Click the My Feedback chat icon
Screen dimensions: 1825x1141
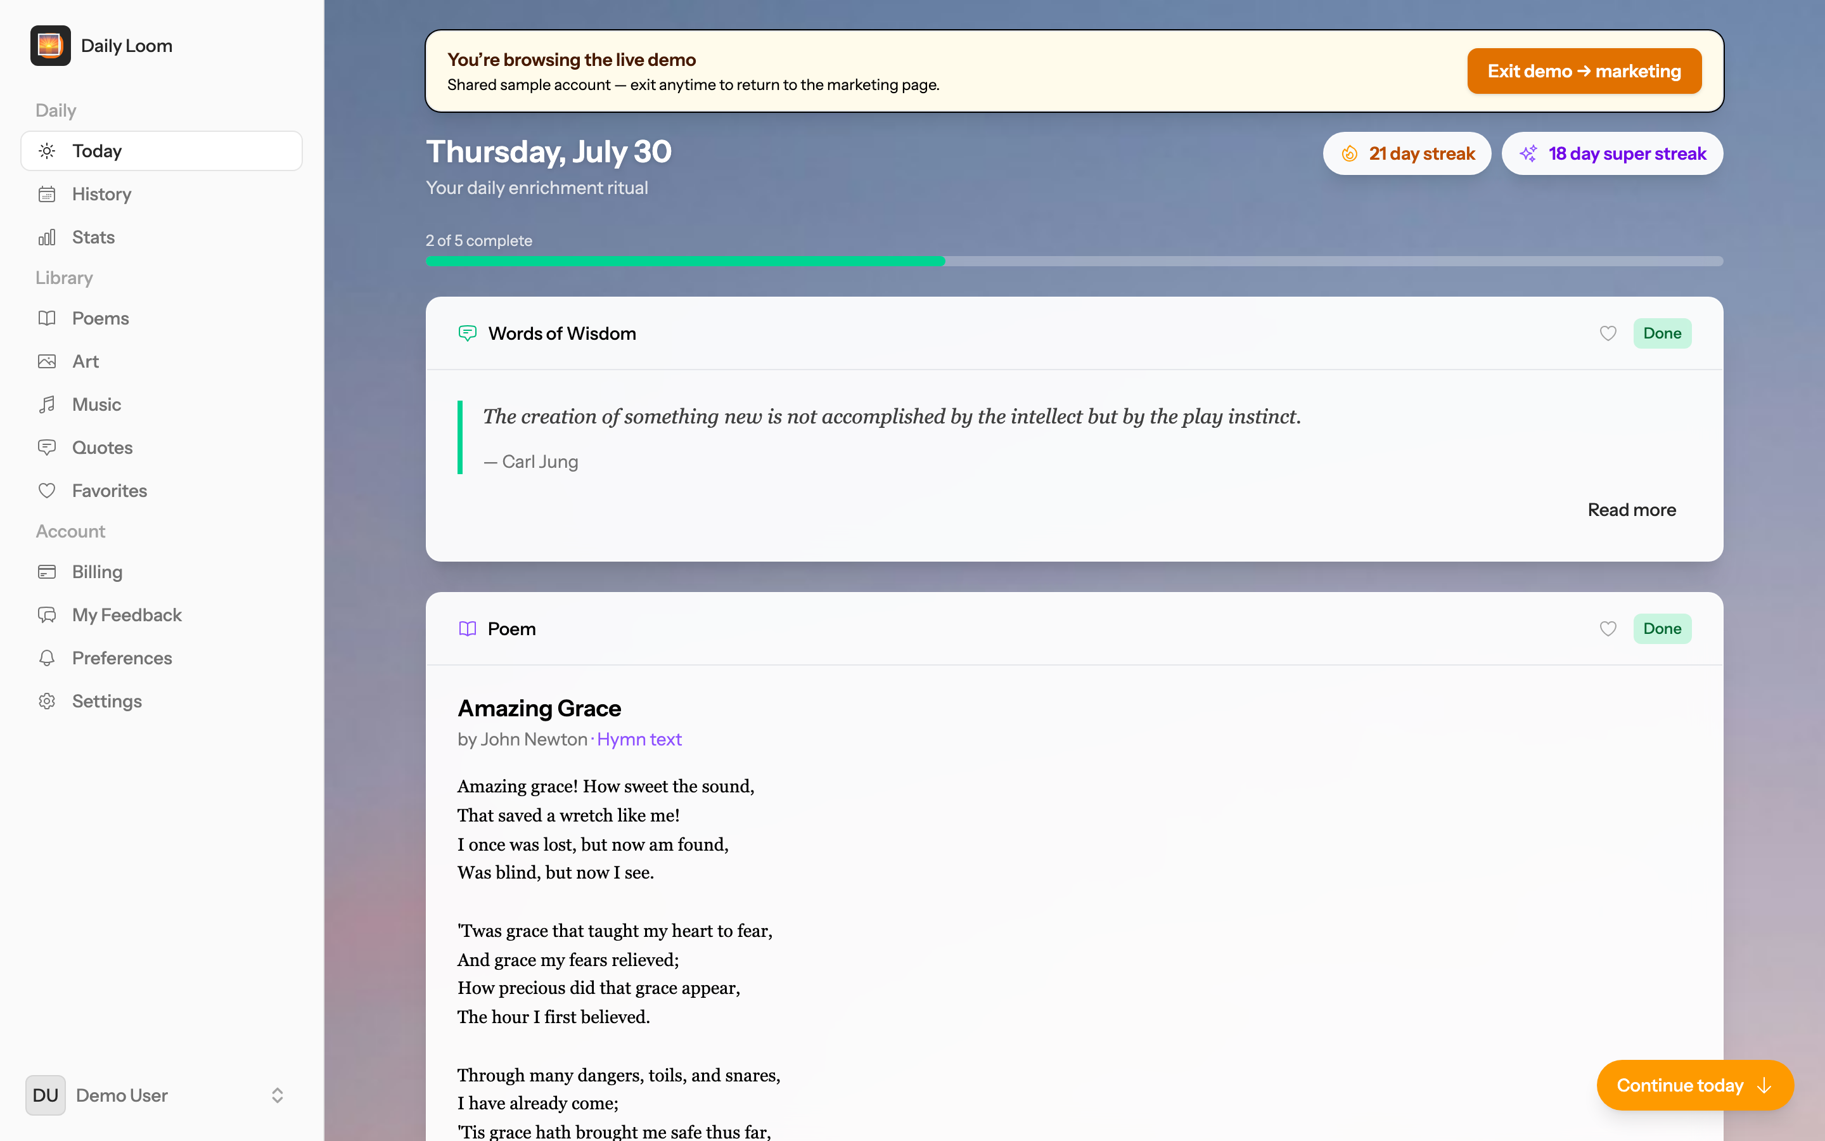coord(47,615)
